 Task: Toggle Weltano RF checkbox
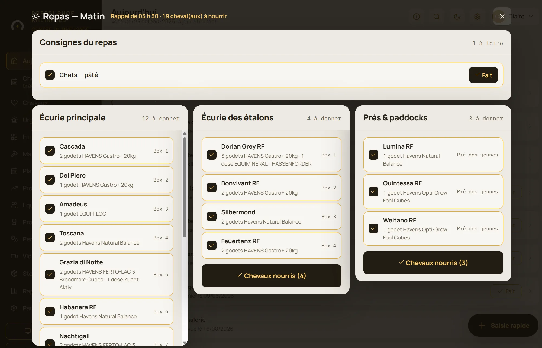pos(373,228)
